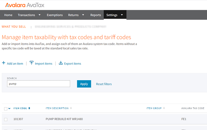The image size is (207, 130).
Task: Check the box for item 101307
Action: click(x=6, y=119)
